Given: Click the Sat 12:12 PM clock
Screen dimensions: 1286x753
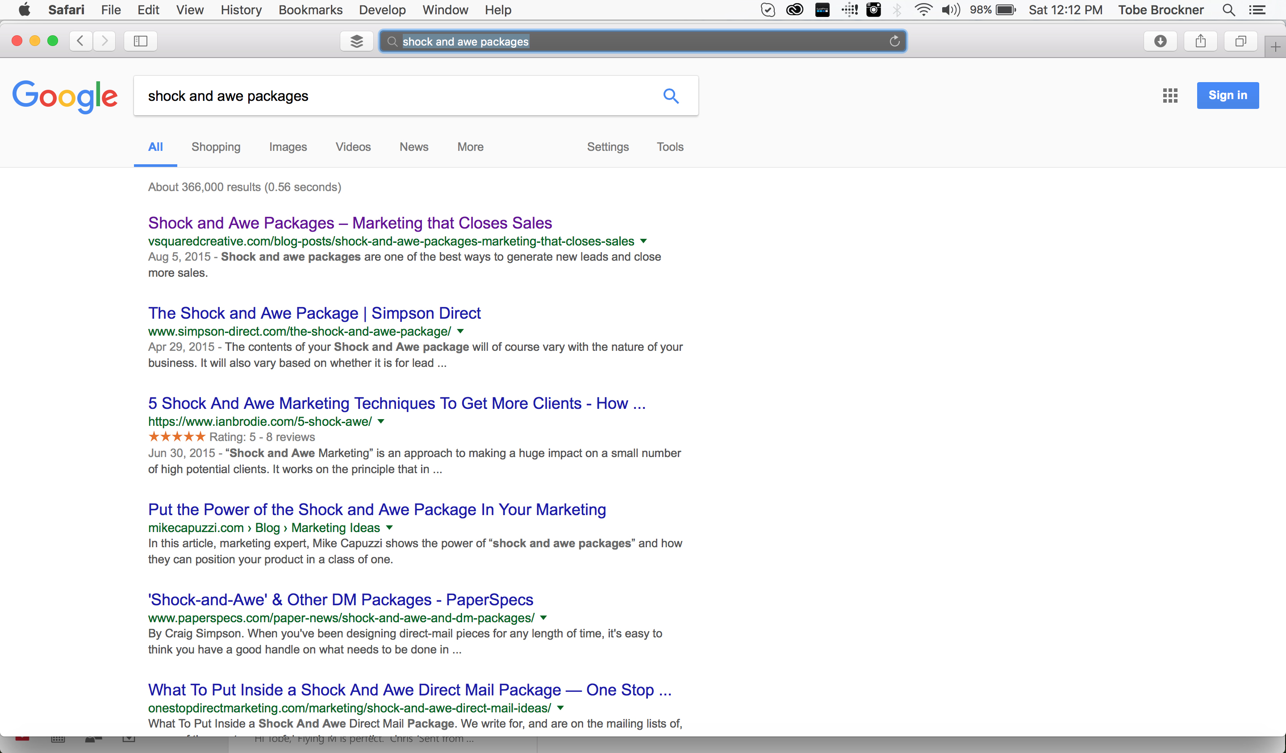Looking at the screenshot, I should click(1065, 10).
